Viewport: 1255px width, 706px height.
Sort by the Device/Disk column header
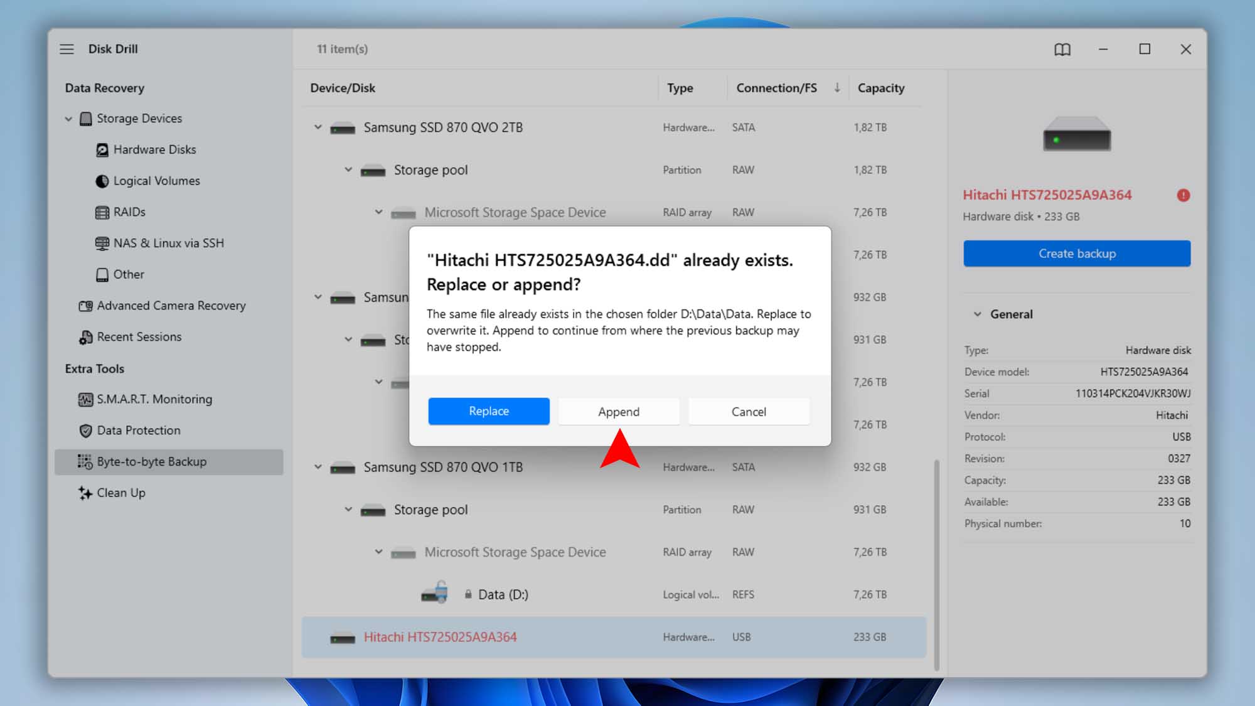pos(343,88)
